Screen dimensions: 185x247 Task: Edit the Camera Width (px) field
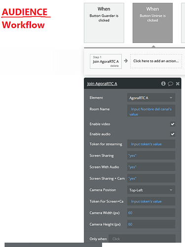click(x=151, y=212)
